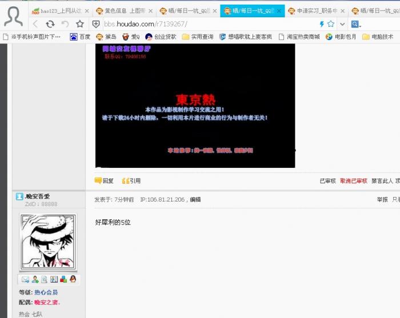Click the colored blocks icon under avatar
The width and height of the screenshot is (400, 318).
pos(63,280)
